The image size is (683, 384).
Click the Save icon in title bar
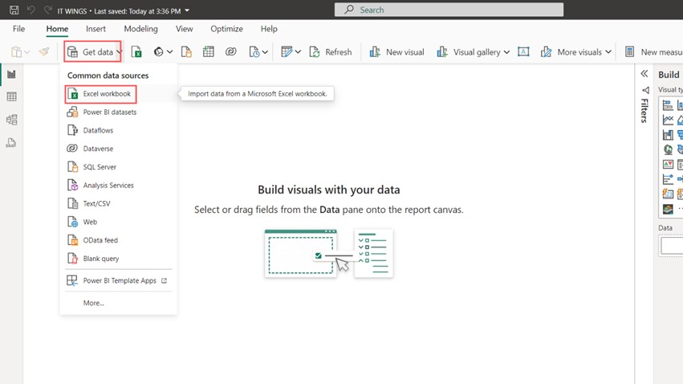tap(14, 10)
